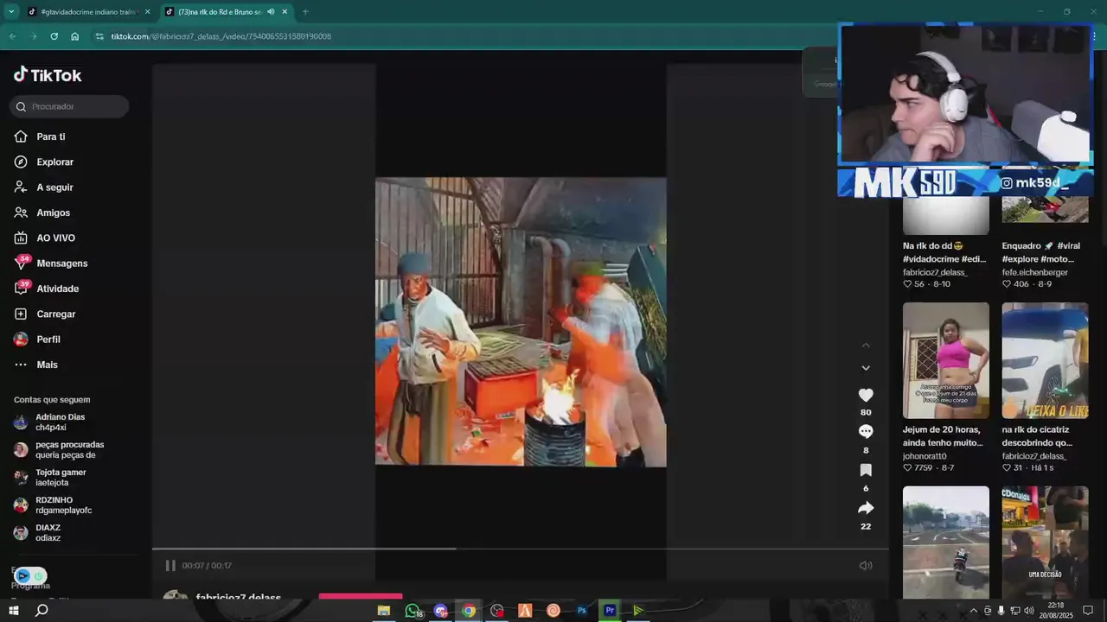Click the main video player frame
The width and height of the screenshot is (1107, 622).
point(521,321)
